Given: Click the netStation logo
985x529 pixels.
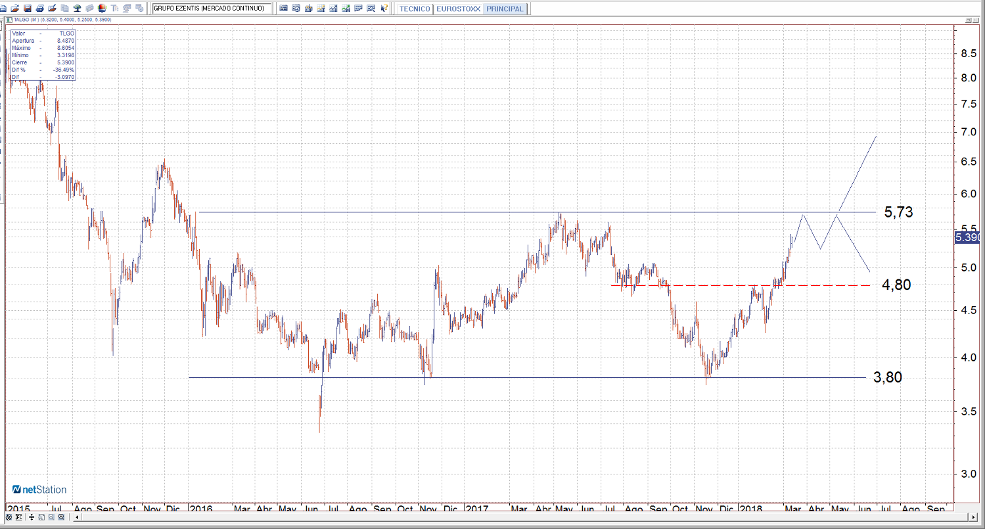Looking at the screenshot, I should tap(39, 490).
